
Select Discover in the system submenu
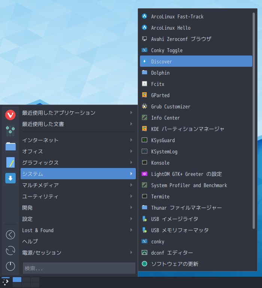tap(196, 61)
